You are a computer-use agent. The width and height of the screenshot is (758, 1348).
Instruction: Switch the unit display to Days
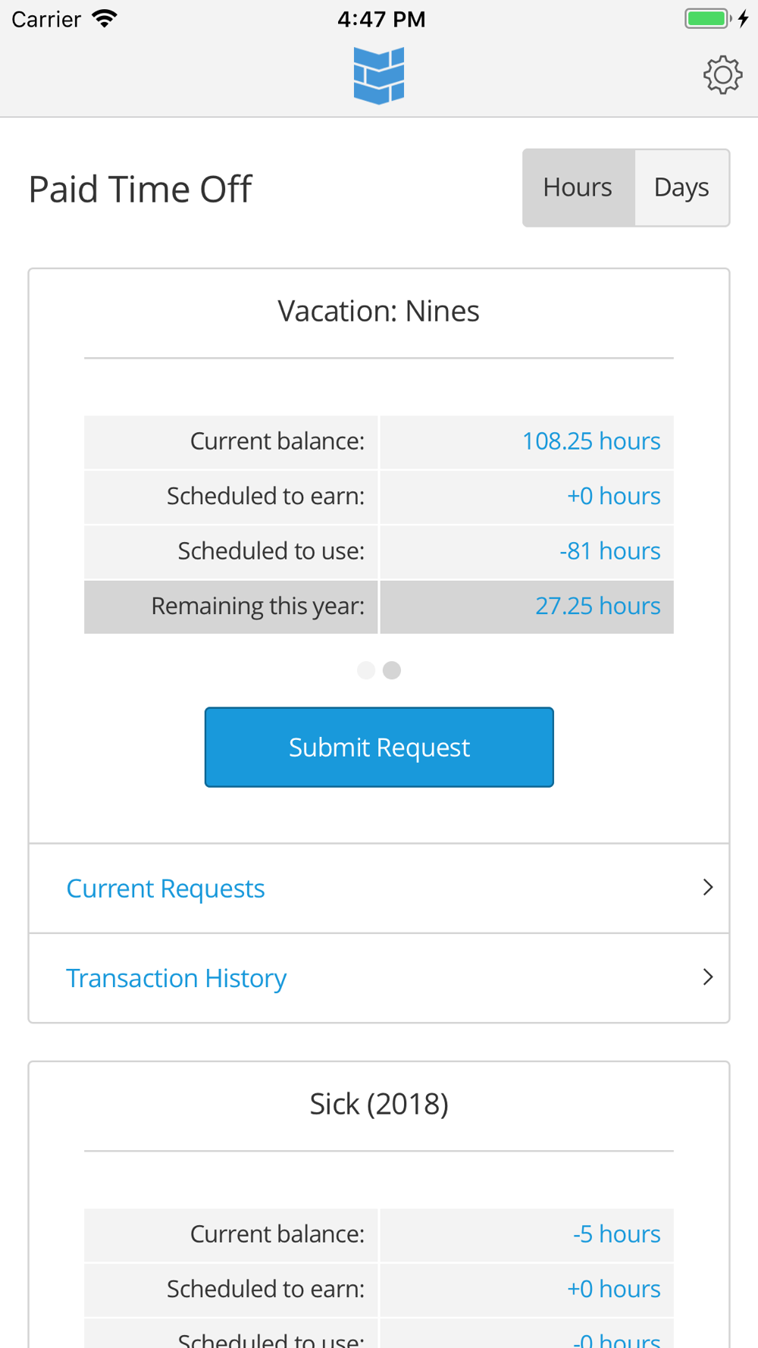click(x=681, y=187)
